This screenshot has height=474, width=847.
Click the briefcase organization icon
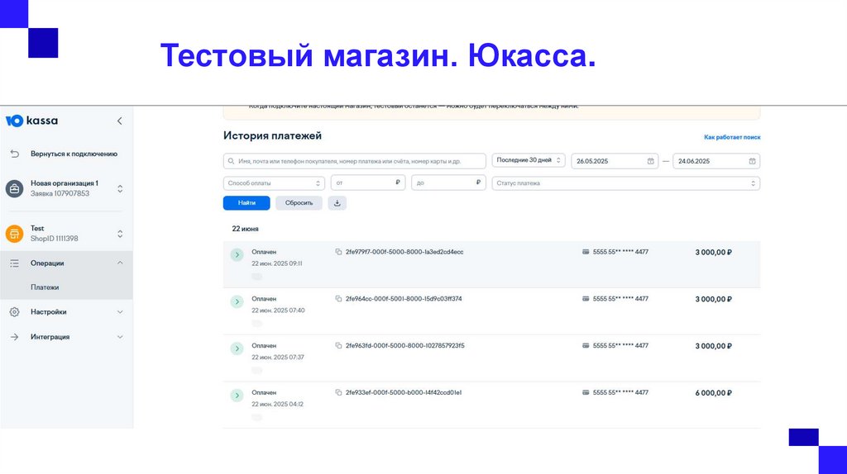(x=15, y=188)
